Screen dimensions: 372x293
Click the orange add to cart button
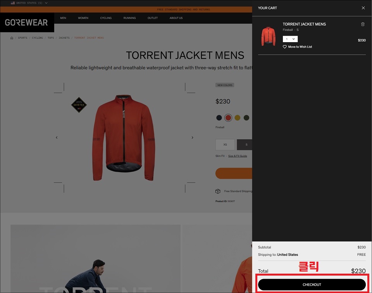tap(234, 173)
